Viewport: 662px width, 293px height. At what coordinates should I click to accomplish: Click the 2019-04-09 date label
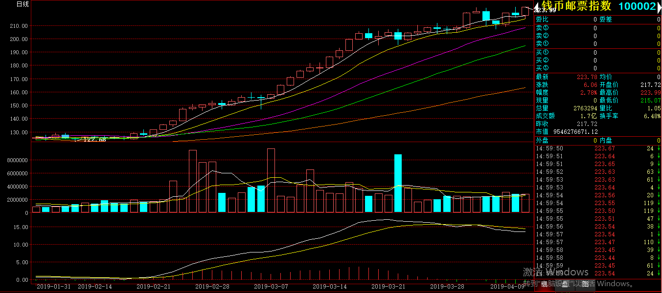[507, 287]
